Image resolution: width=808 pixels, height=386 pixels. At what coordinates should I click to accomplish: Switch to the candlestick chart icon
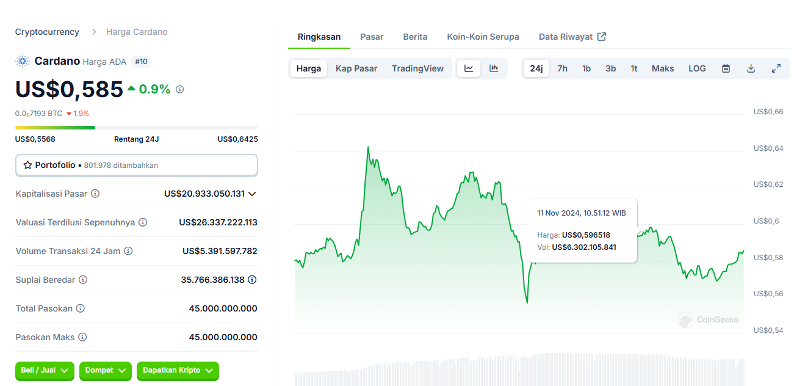point(494,68)
